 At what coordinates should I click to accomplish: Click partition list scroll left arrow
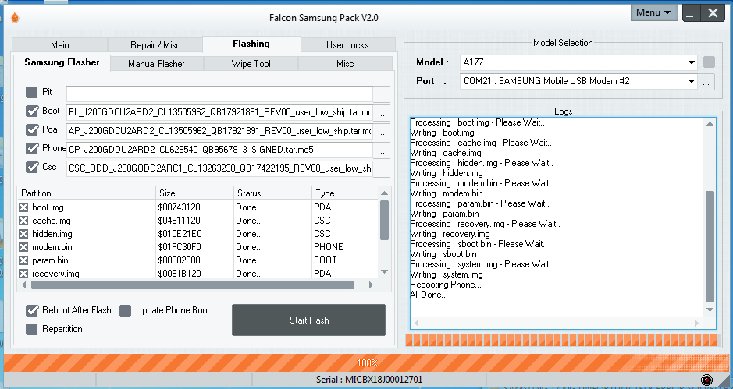(23, 285)
